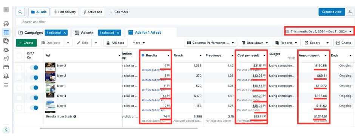Open the advertising megaphone icon in the sidebar

tap(6, 59)
